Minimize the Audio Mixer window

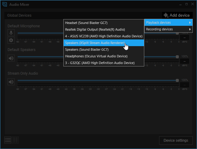pos(181,5)
